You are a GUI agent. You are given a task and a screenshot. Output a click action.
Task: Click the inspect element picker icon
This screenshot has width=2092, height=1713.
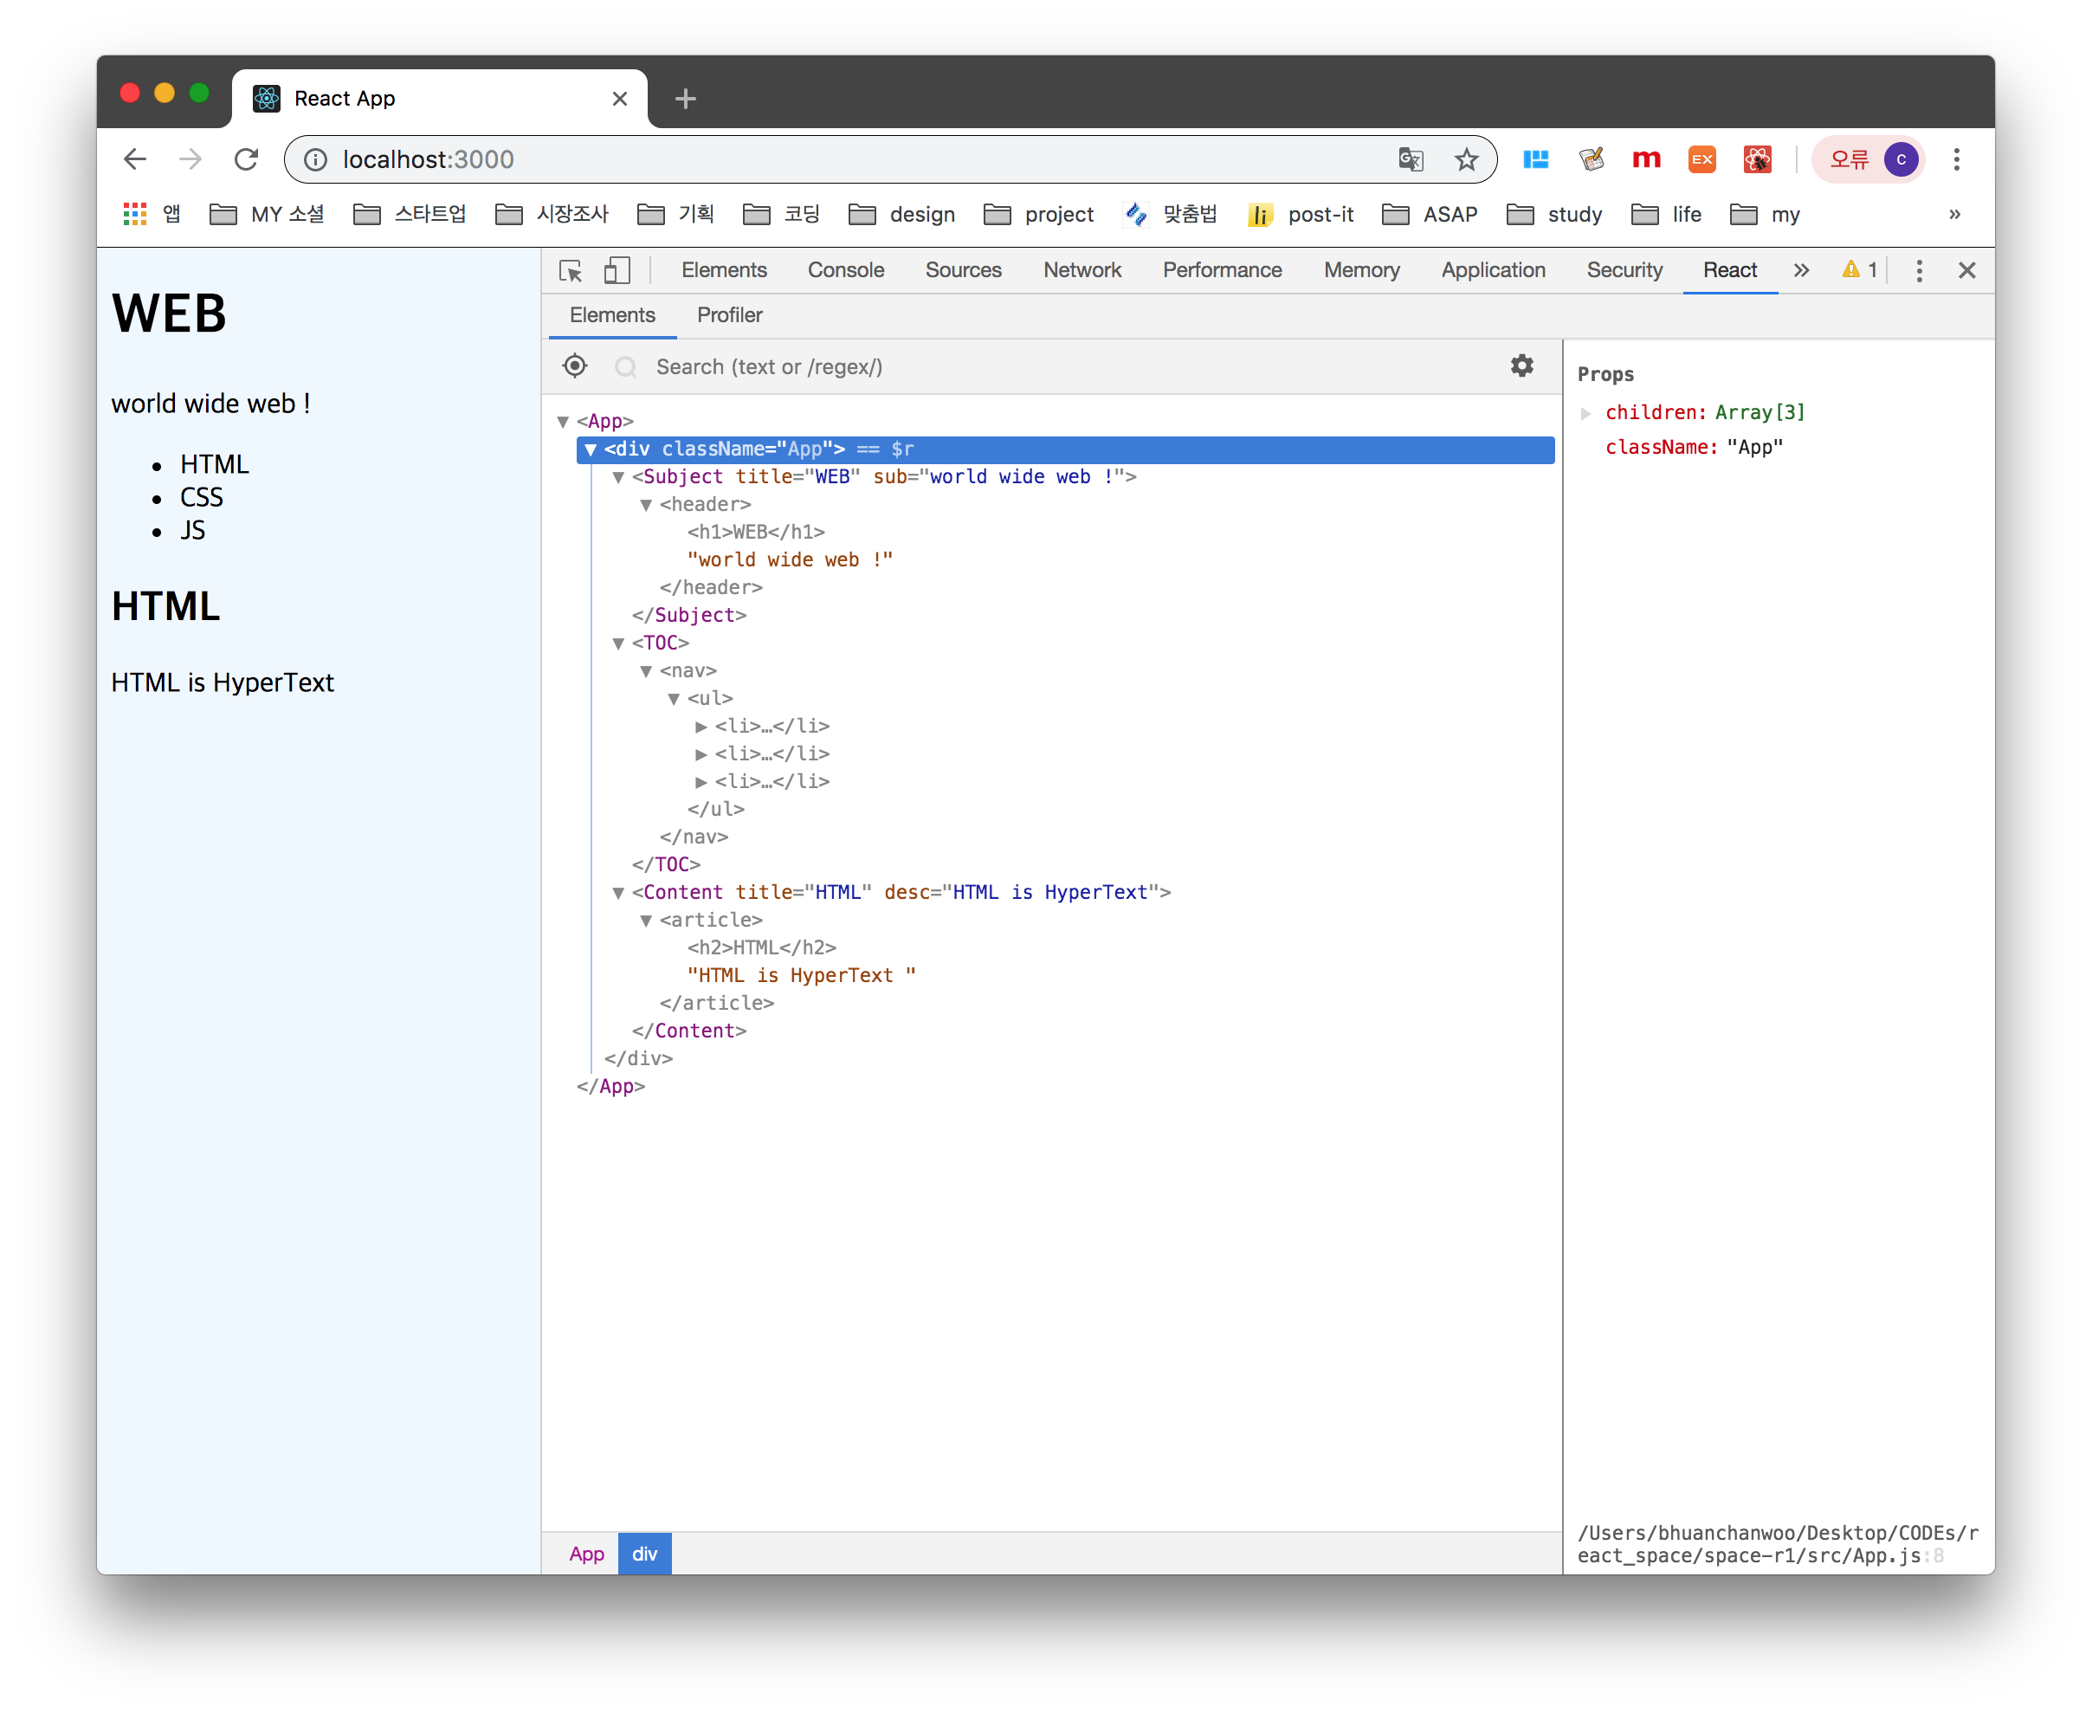570,271
